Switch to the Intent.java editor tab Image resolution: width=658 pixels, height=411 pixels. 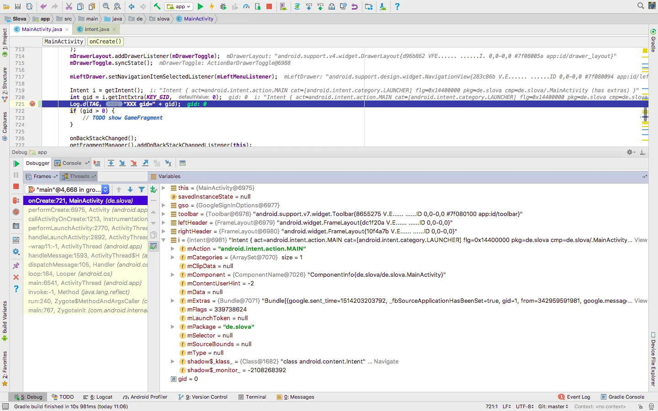tap(96, 29)
